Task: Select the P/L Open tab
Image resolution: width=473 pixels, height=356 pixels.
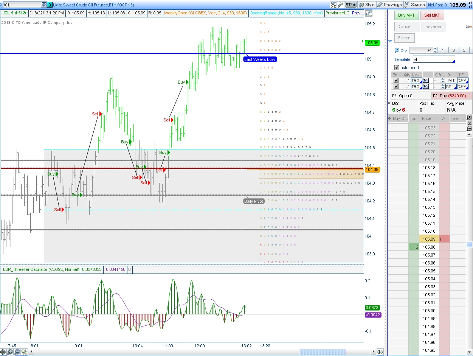Action: click(x=411, y=96)
